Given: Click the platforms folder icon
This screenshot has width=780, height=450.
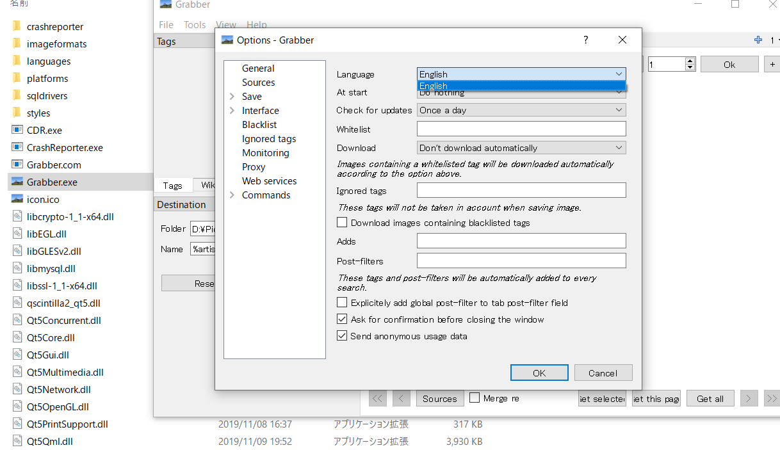Looking at the screenshot, I should coord(17,79).
